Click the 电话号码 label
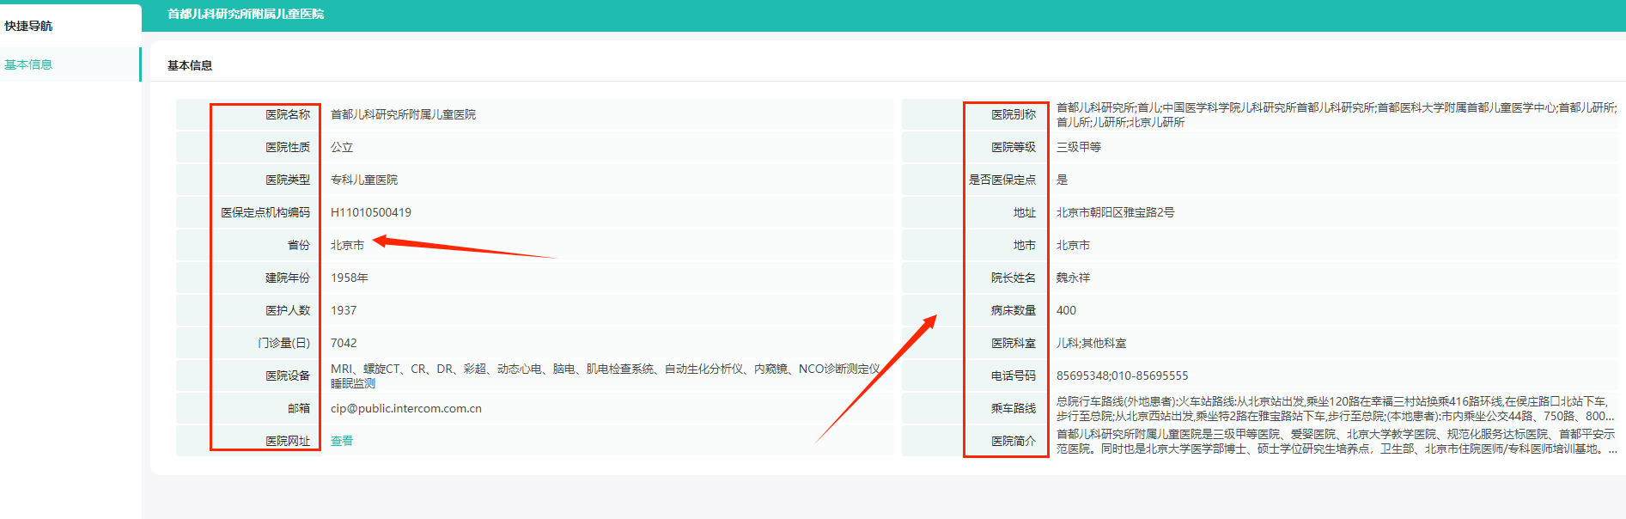1626x519 pixels. (x=1014, y=376)
